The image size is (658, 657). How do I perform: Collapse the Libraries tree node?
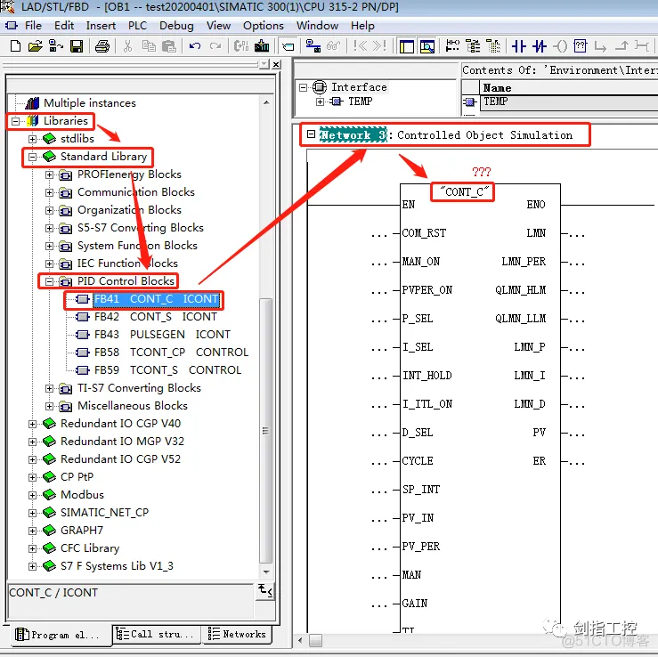(15, 122)
